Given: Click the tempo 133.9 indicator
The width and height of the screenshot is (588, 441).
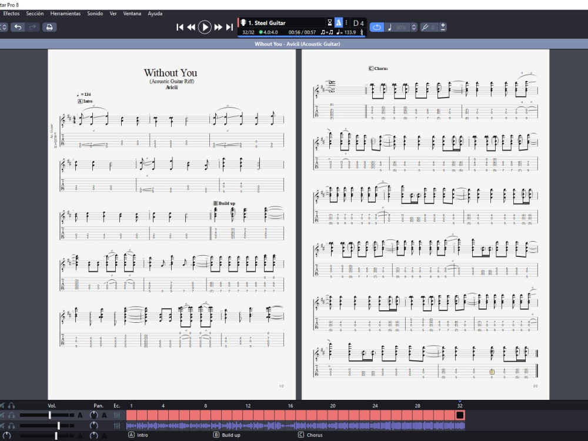Looking at the screenshot, I should point(346,32).
